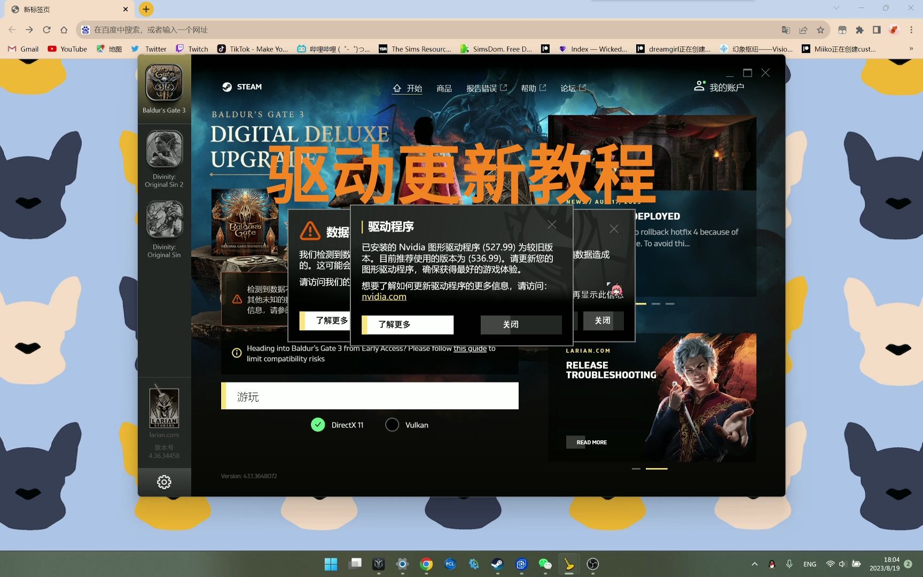This screenshot has width=923, height=577.
Task: Click nvidia.com link in driver dialog
Action: (384, 297)
